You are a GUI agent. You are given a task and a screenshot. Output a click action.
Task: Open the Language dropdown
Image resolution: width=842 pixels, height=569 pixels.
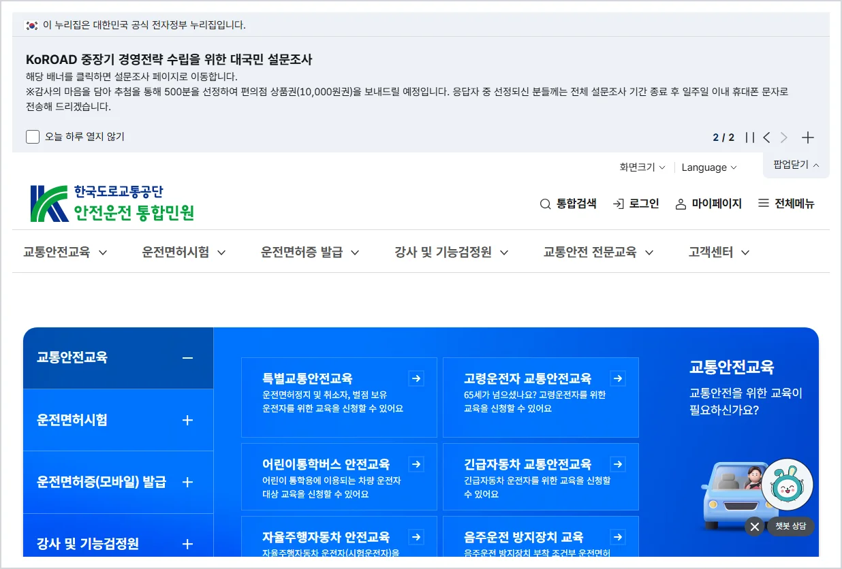[x=709, y=167]
